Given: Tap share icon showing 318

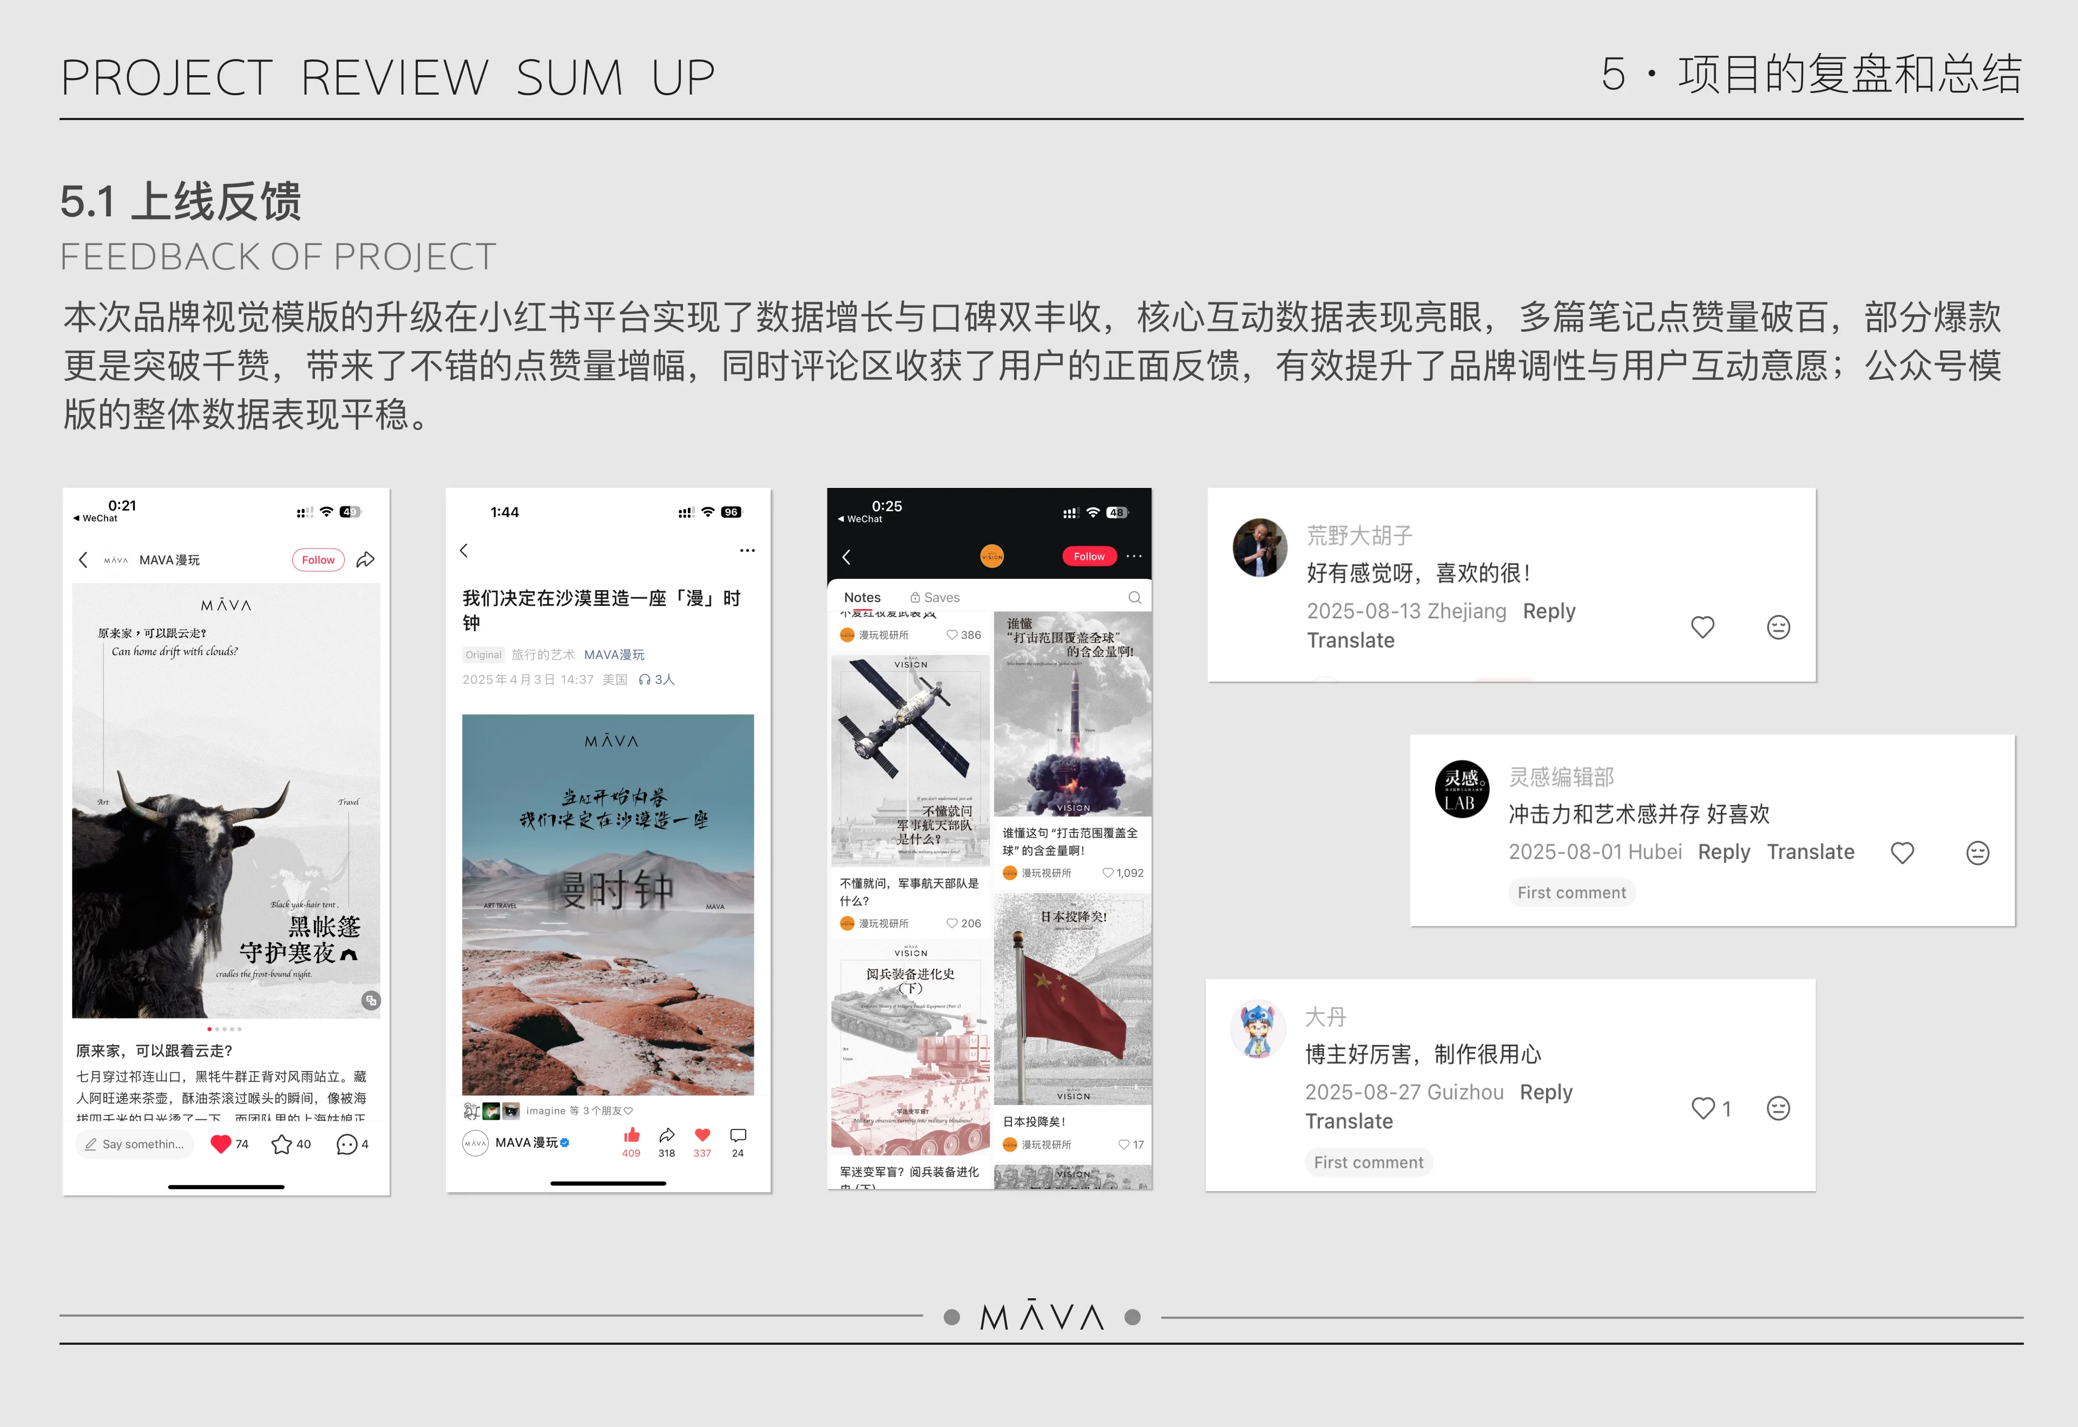Looking at the screenshot, I should (x=667, y=1135).
